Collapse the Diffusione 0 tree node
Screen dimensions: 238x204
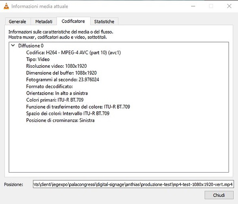click(13, 46)
